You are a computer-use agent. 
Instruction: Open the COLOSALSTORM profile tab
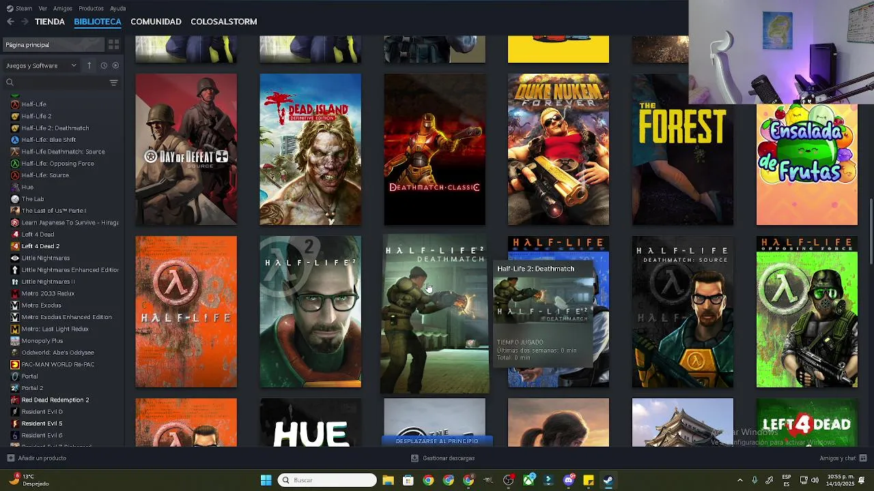224,22
